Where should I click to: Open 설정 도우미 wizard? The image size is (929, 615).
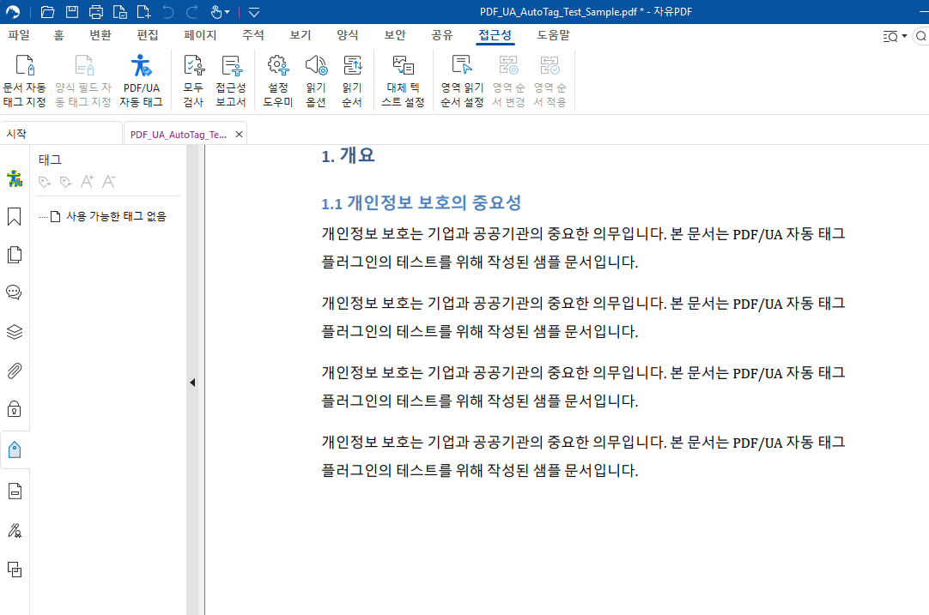278,81
